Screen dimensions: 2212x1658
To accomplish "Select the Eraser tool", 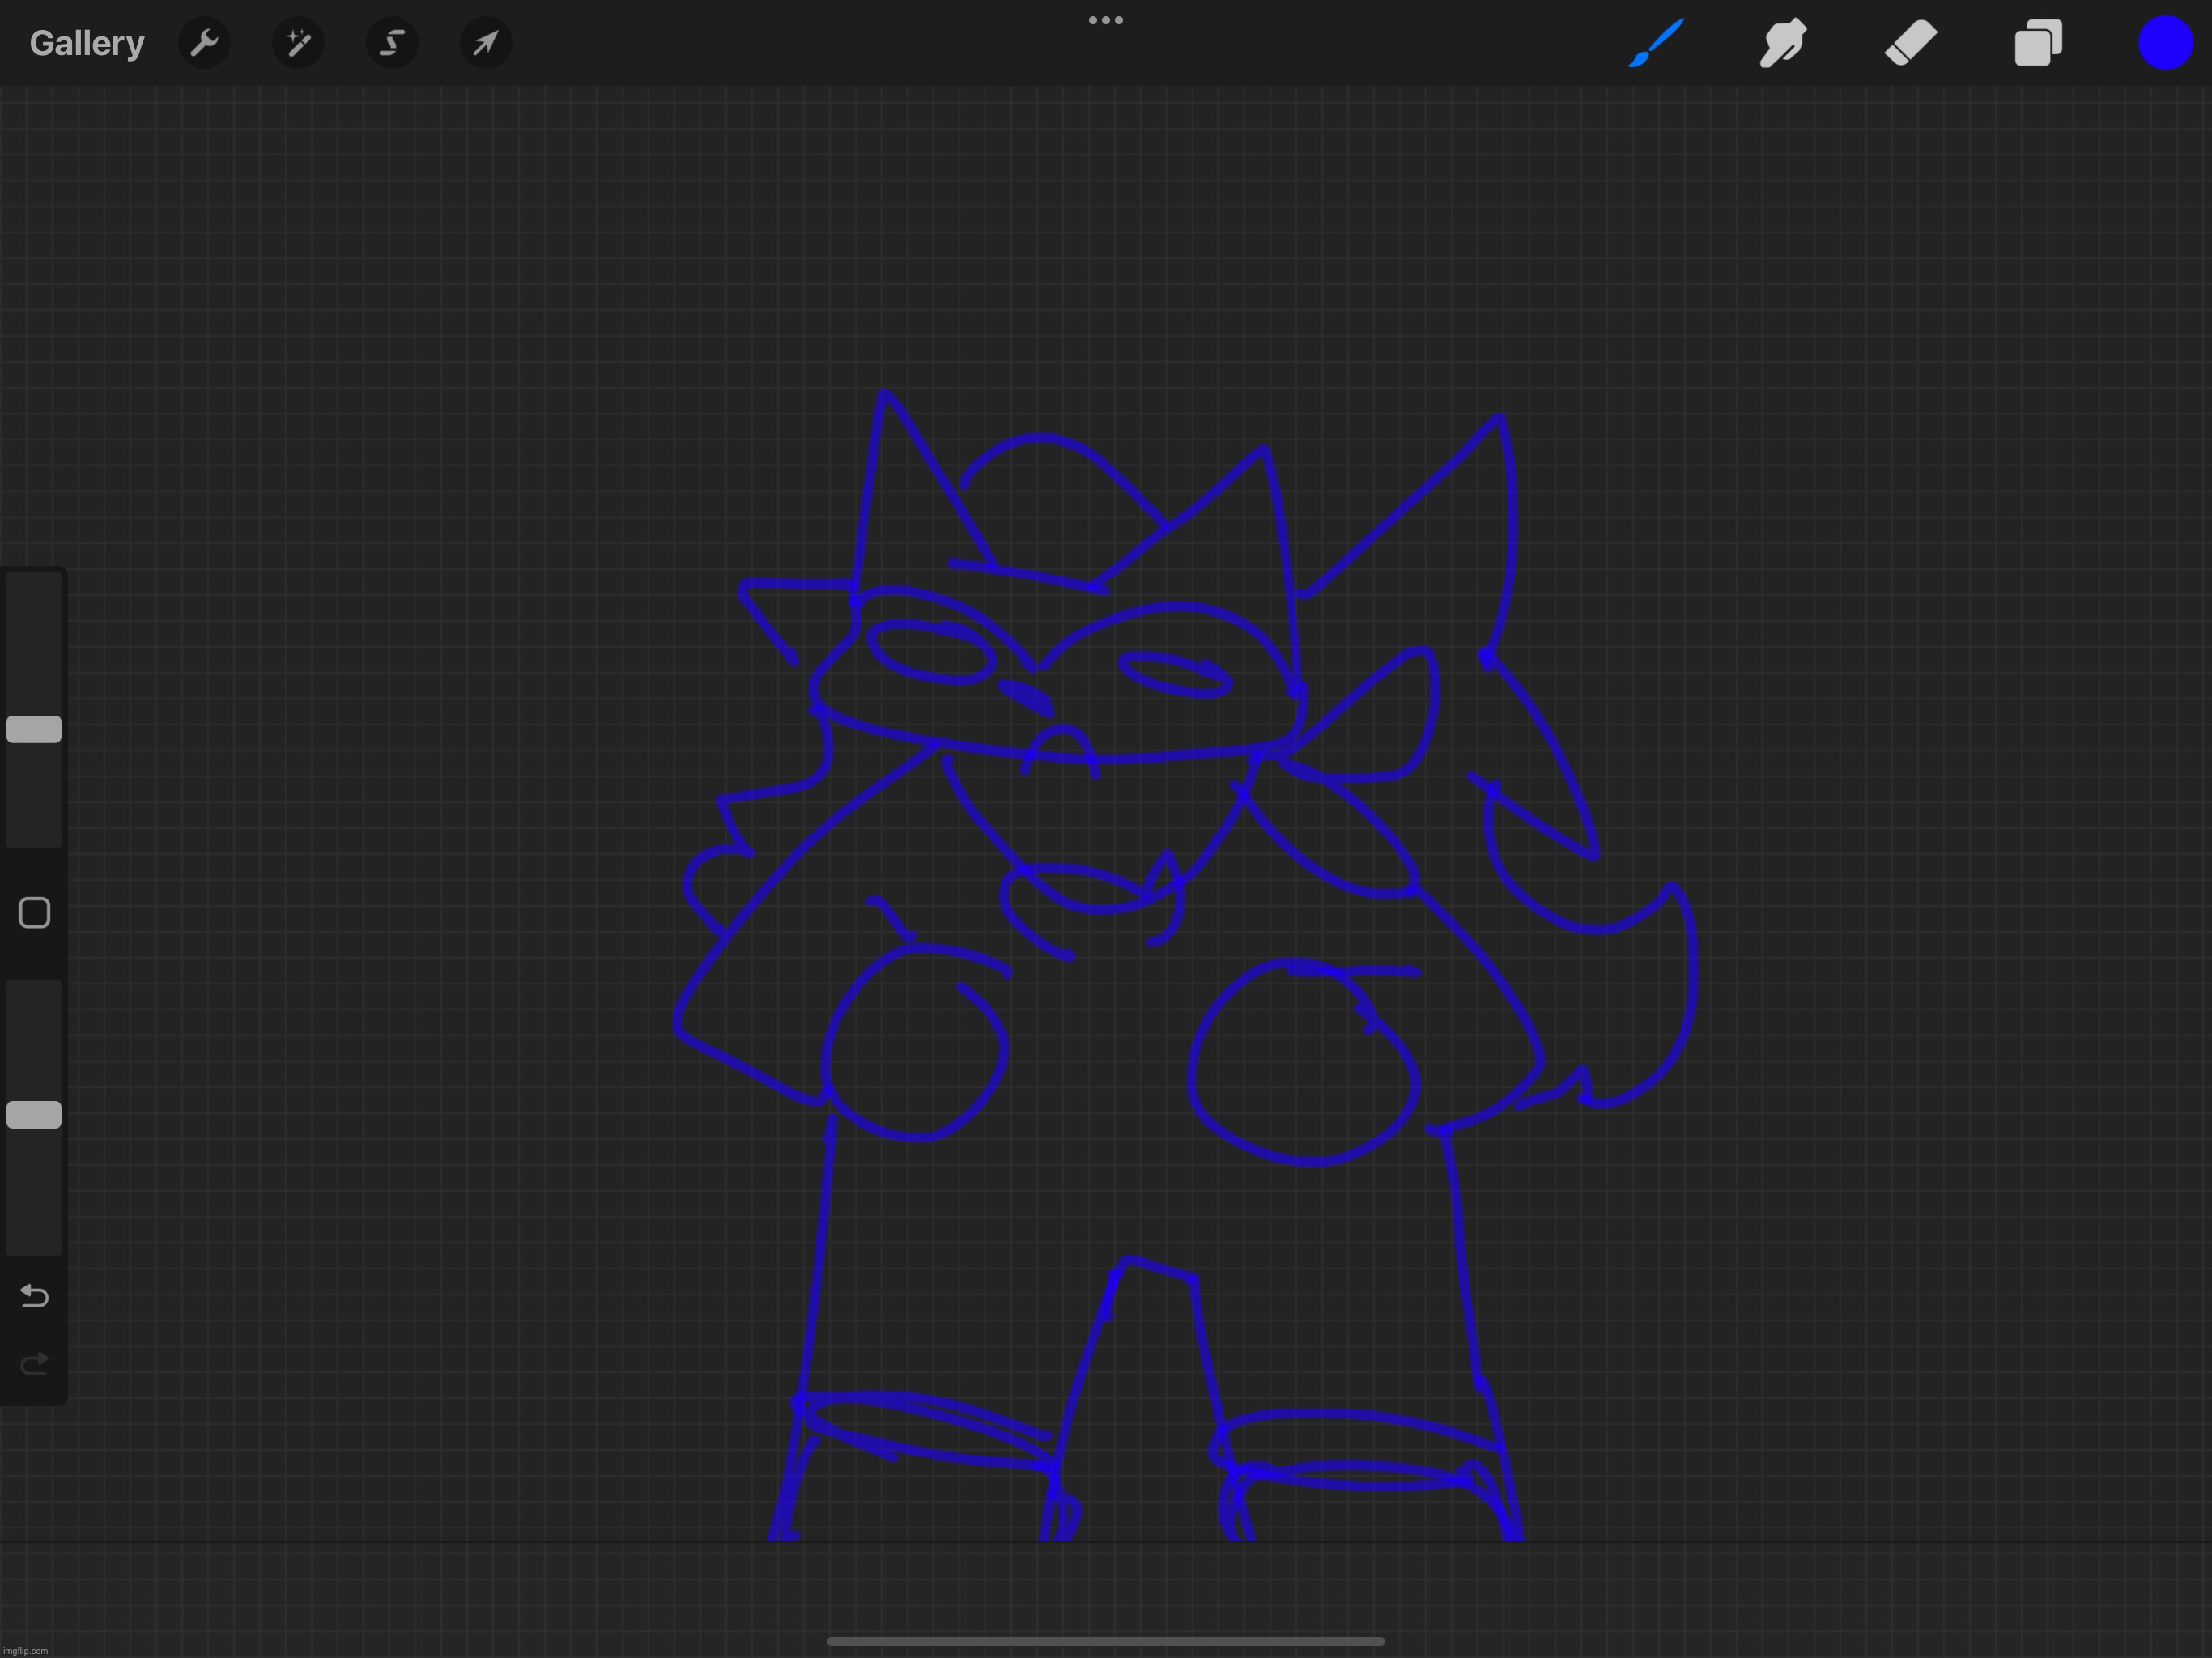I will coord(1911,43).
